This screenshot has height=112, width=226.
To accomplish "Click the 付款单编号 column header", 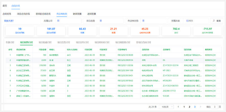I will point(122,50).
